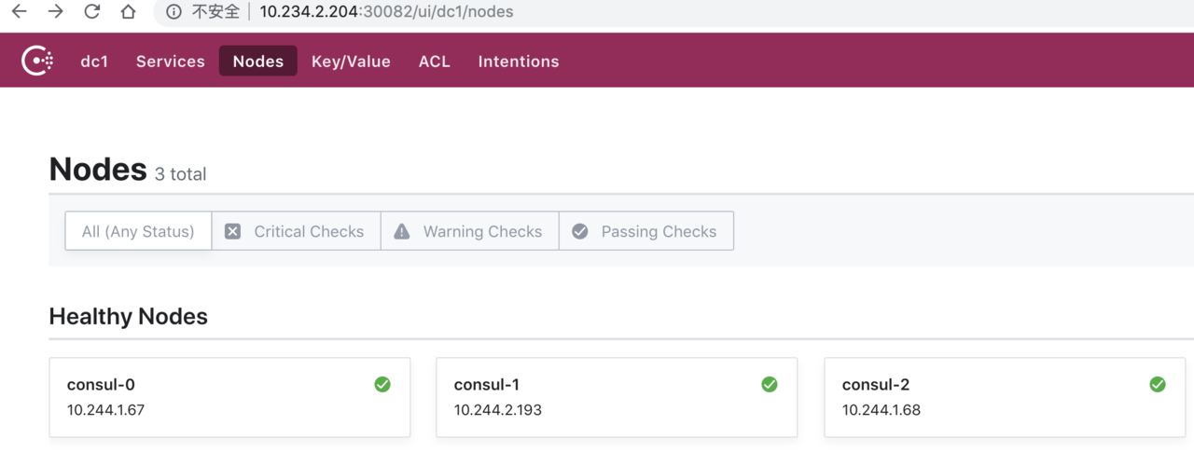This screenshot has width=1194, height=466.
Task: Filter nodes by Warning Checks
Action: click(469, 231)
